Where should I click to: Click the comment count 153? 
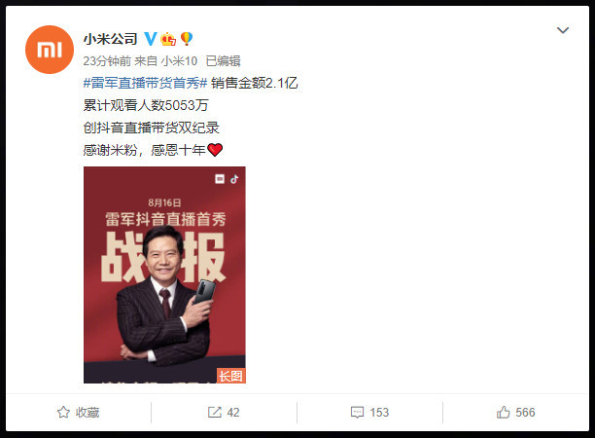click(x=379, y=412)
